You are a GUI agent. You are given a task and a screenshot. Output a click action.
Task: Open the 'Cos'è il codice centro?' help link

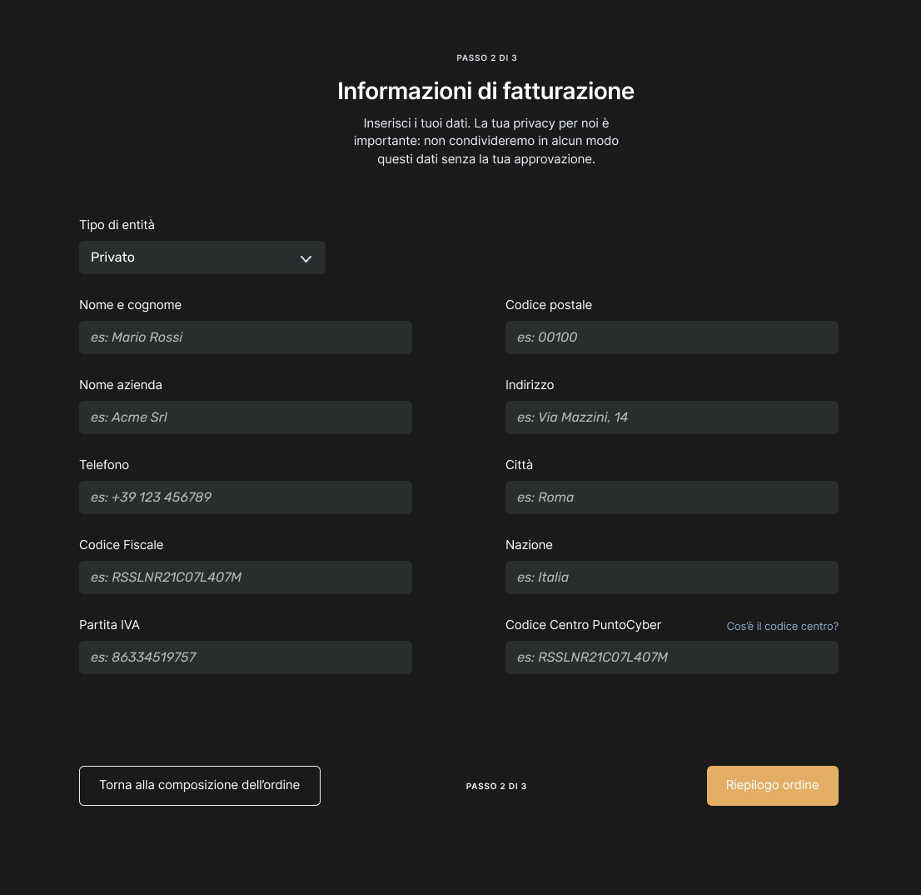[x=782, y=626]
